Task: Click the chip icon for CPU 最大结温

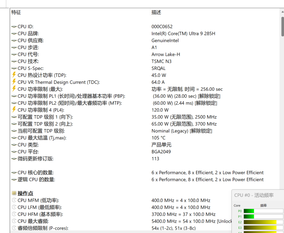Action: coord(14,138)
